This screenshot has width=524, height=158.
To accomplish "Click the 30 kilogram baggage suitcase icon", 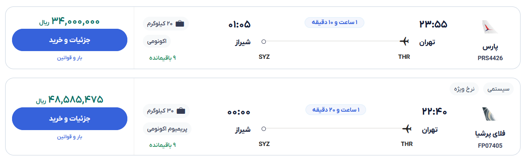I will pos(181,111).
